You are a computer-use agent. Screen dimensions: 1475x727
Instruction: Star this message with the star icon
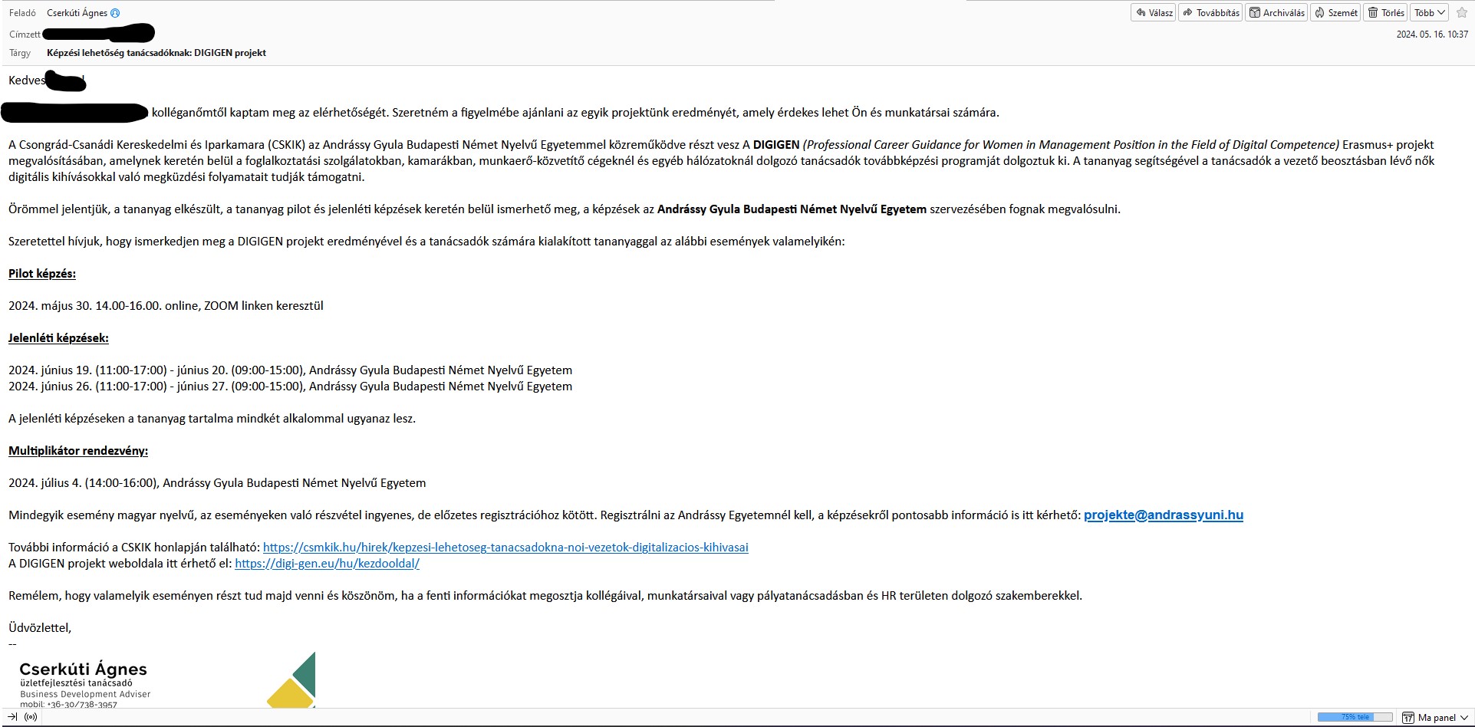pyautogui.click(x=1461, y=12)
